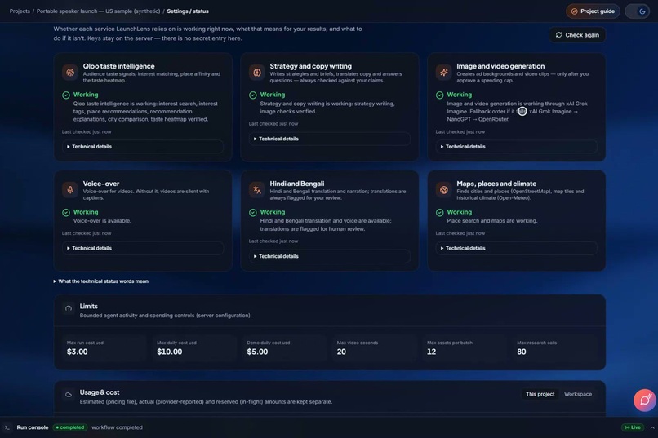Expand What the technical status words mean

click(x=100, y=281)
